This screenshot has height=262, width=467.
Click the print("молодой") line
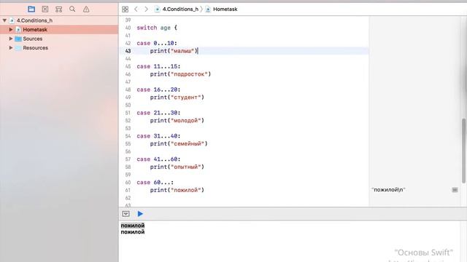click(177, 120)
